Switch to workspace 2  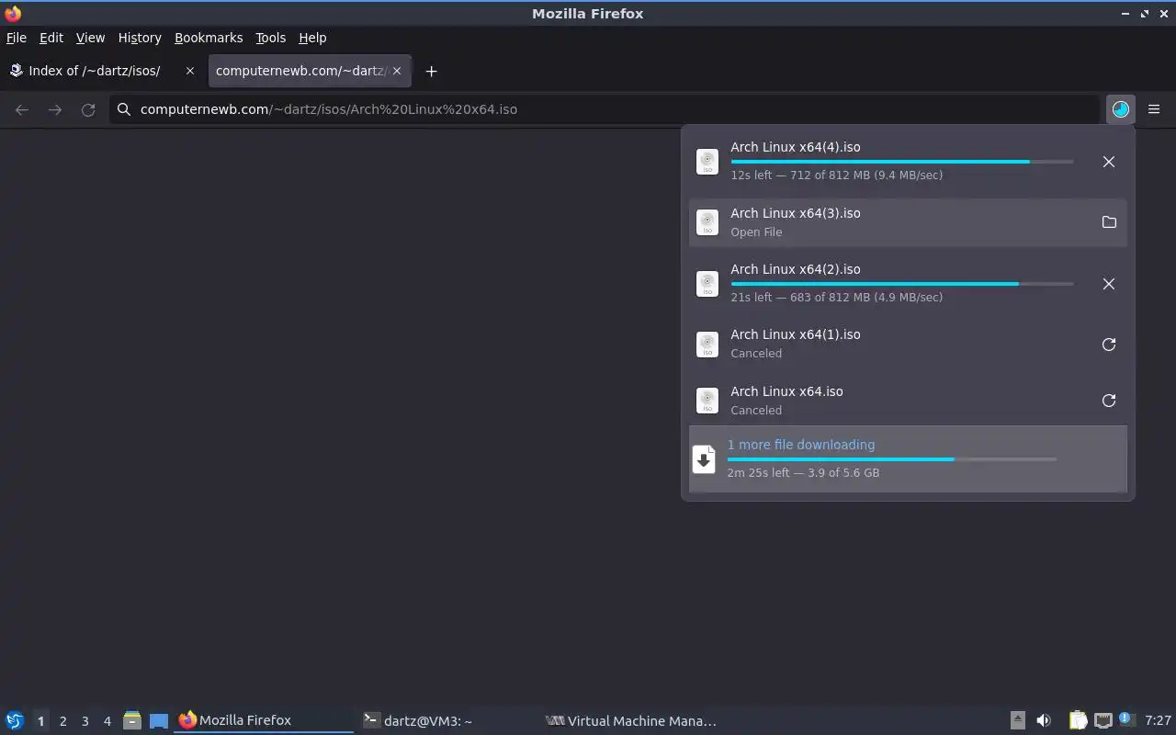click(62, 721)
